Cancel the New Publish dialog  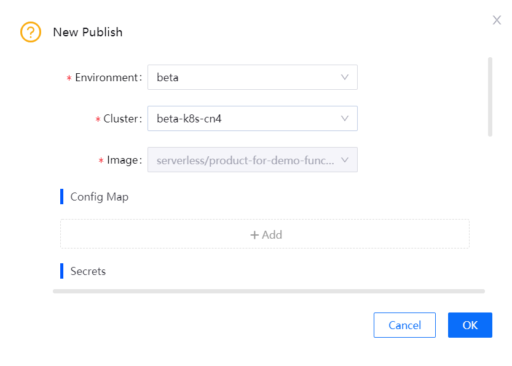point(404,325)
